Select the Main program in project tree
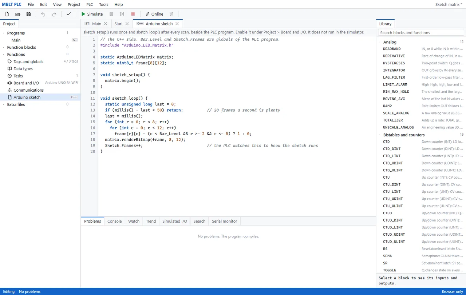Viewport: 466px width, 295px height. [x=40, y=40]
